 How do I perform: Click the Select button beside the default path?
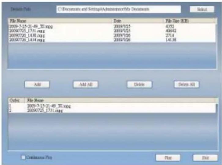tap(202, 9)
